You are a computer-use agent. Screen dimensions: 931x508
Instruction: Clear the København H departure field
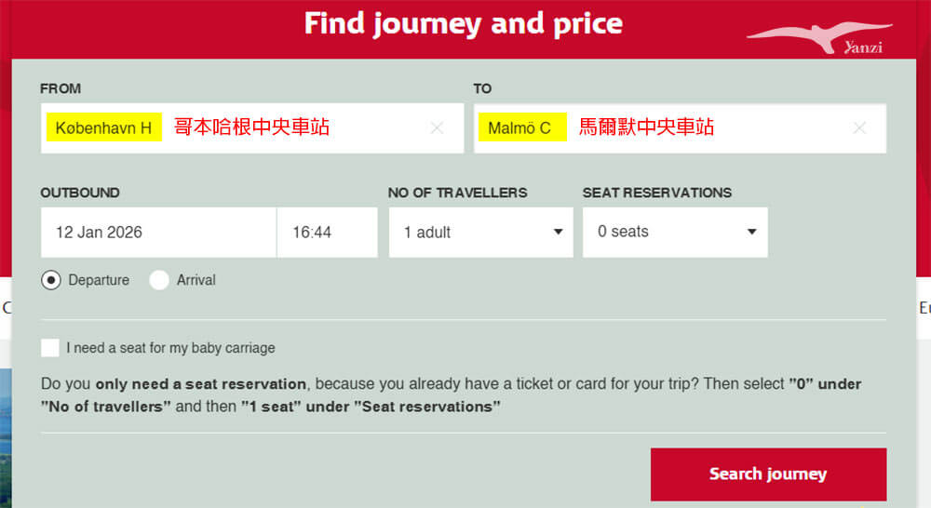437,127
